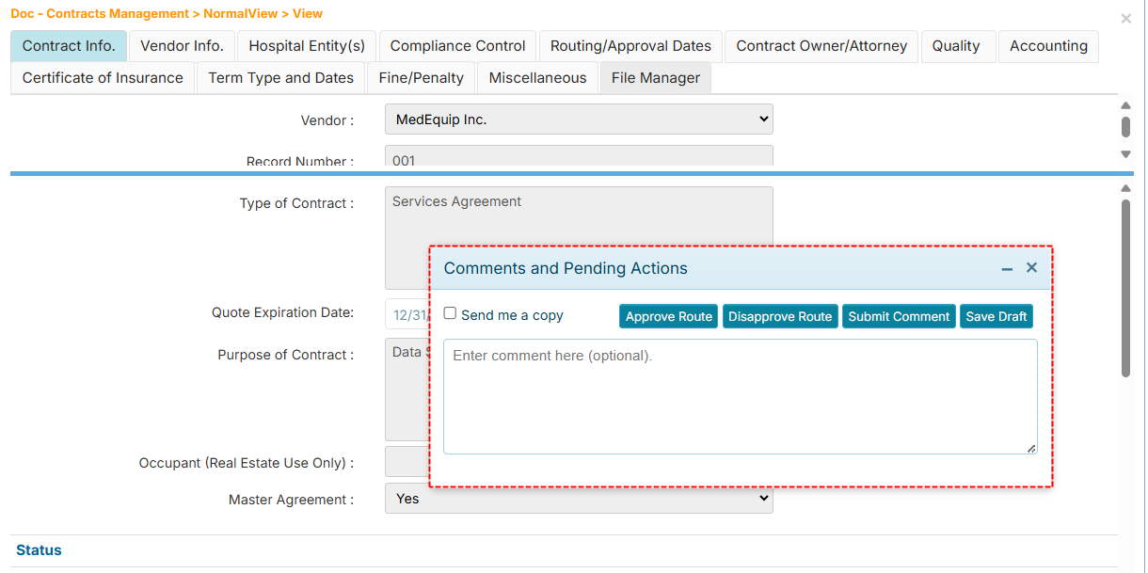Click inside the comment entry field
The image size is (1148, 573).
740,395
